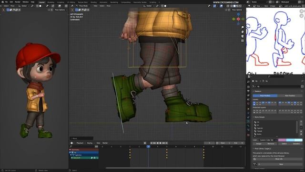Click the middle blue bone color swatch
This screenshot has width=305, height=172.
click(290, 140)
